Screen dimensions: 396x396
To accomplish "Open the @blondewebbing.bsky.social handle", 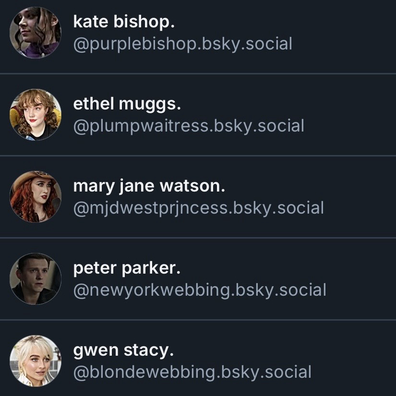I will (192, 372).
